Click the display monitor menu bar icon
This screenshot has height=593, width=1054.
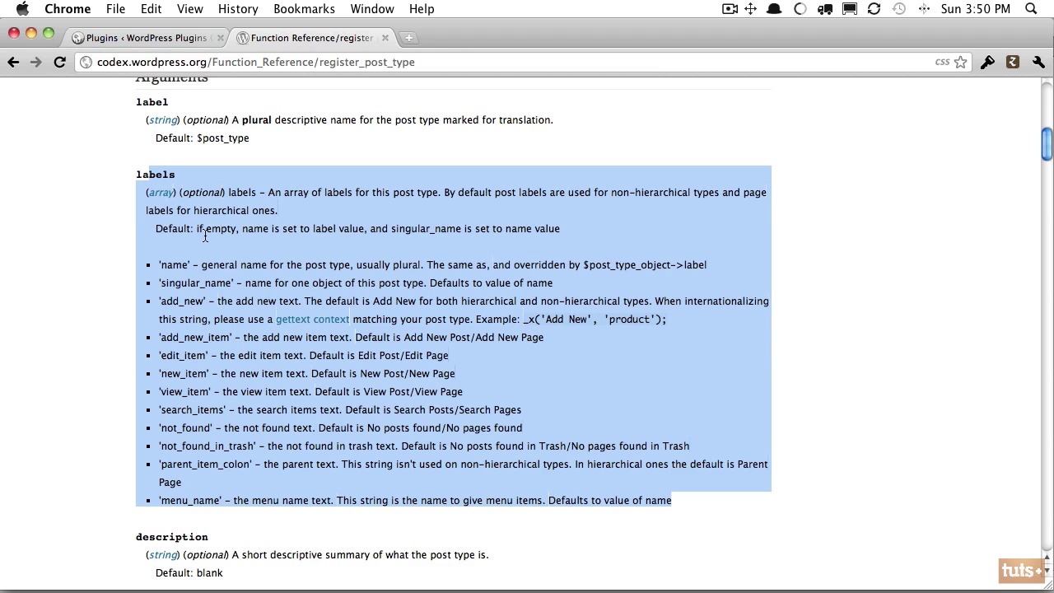tap(850, 9)
